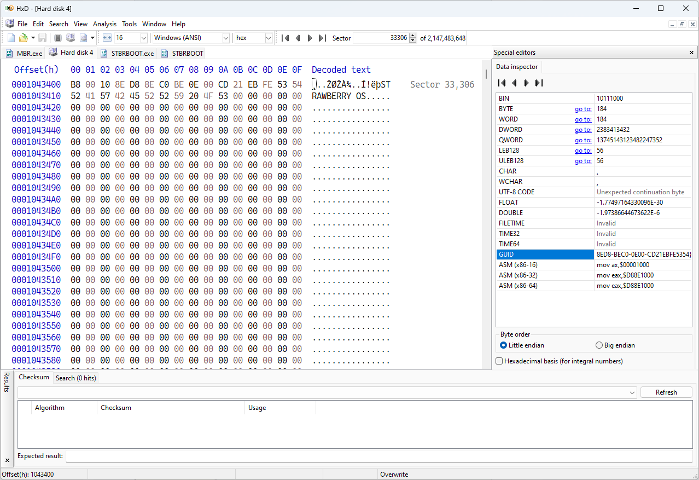
Task: Open the Tools menu
Action: coord(129,24)
